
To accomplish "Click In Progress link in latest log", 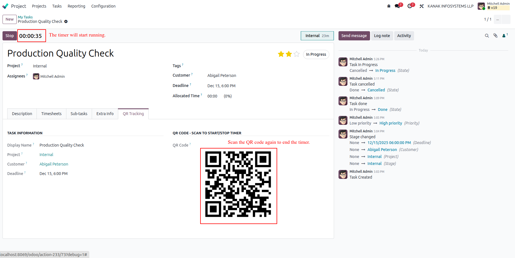I will click(x=385, y=70).
